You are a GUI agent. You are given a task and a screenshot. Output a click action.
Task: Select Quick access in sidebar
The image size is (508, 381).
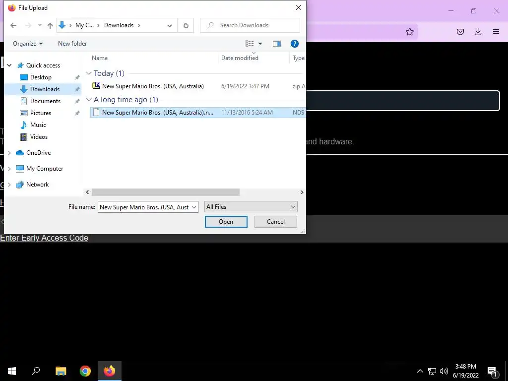[43, 65]
